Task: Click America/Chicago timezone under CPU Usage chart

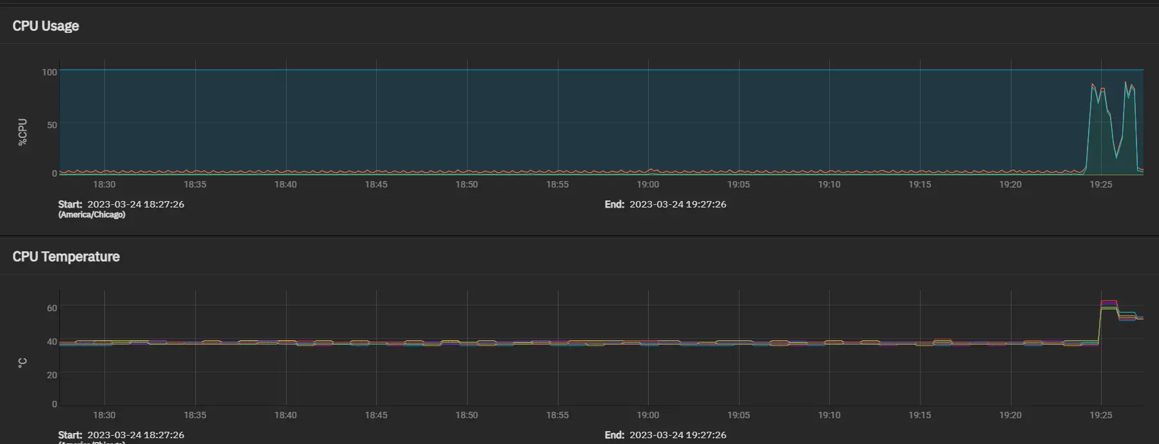Action: coord(91,215)
